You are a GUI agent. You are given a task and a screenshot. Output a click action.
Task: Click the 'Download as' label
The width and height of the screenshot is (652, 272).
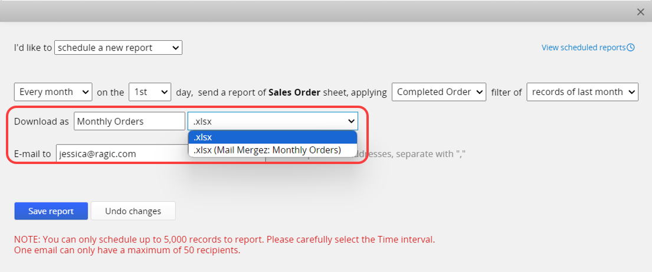coord(42,122)
